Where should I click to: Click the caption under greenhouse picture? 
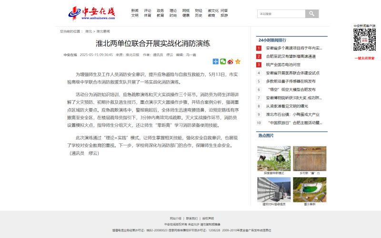click(x=274, y=173)
